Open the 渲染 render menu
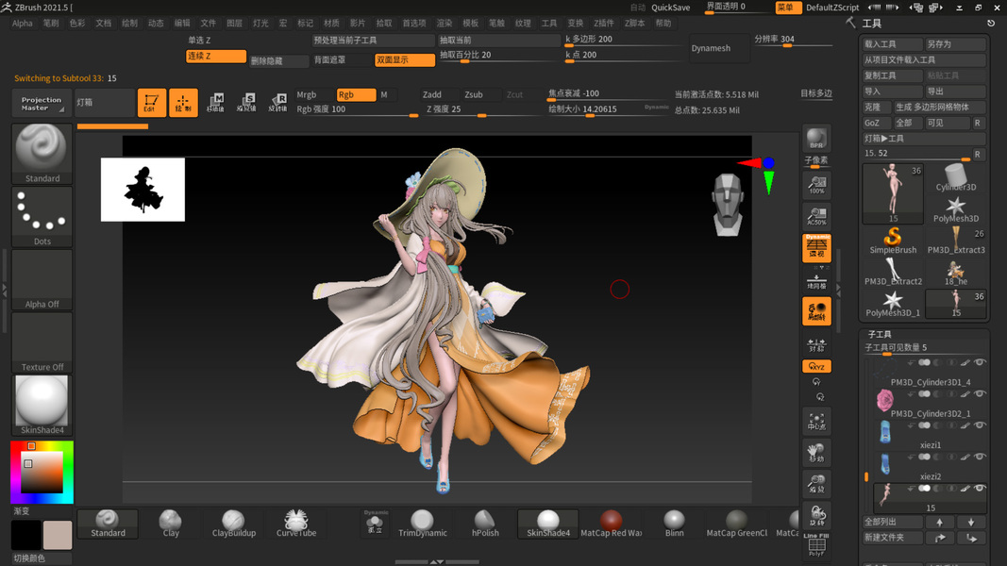Image resolution: width=1007 pixels, height=566 pixels. (445, 23)
